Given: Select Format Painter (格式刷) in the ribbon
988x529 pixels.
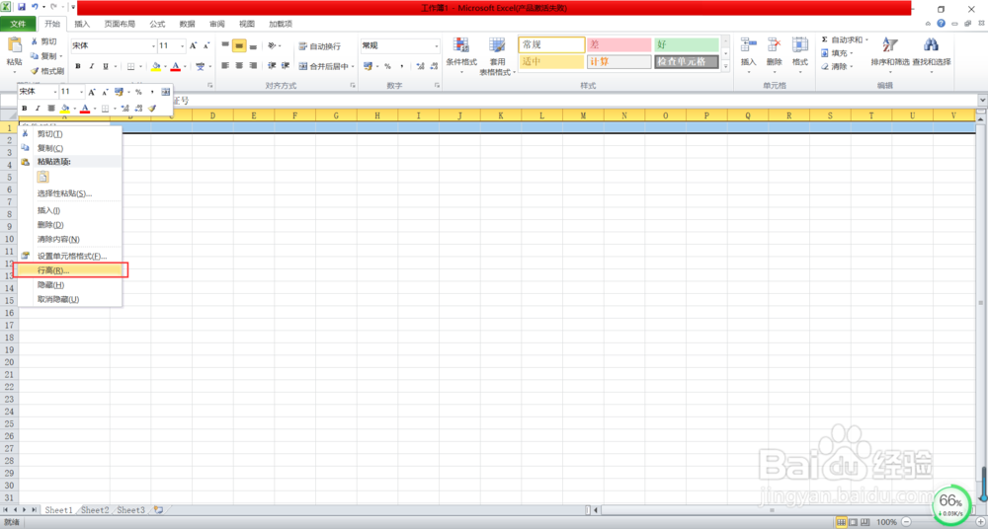Looking at the screenshot, I should pyautogui.click(x=47, y=71).
